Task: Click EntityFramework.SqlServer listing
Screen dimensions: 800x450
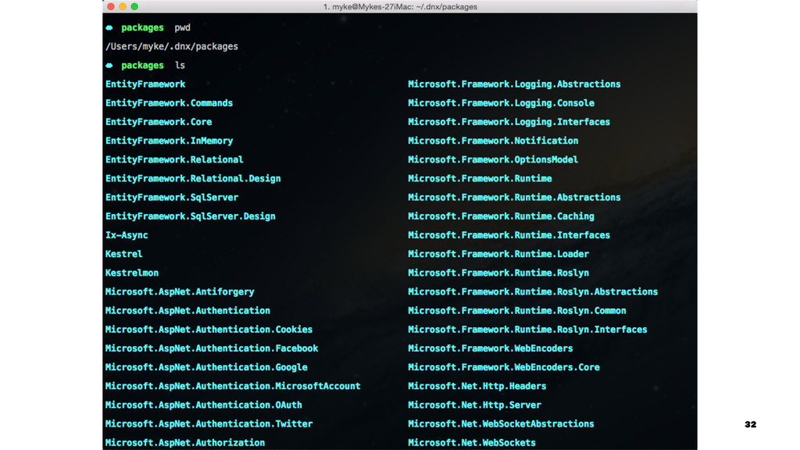Action: (x=172, y=198)
